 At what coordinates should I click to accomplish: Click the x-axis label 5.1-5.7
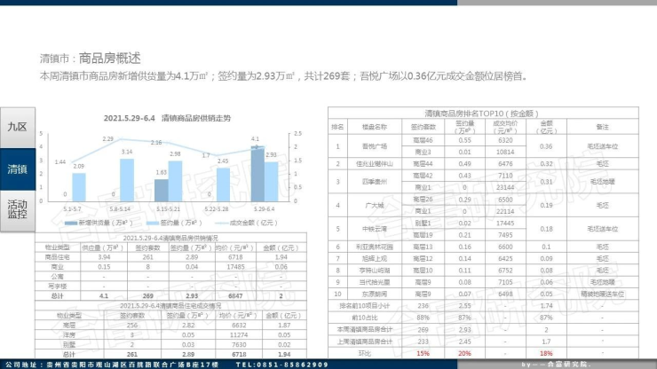click(72, 208)
